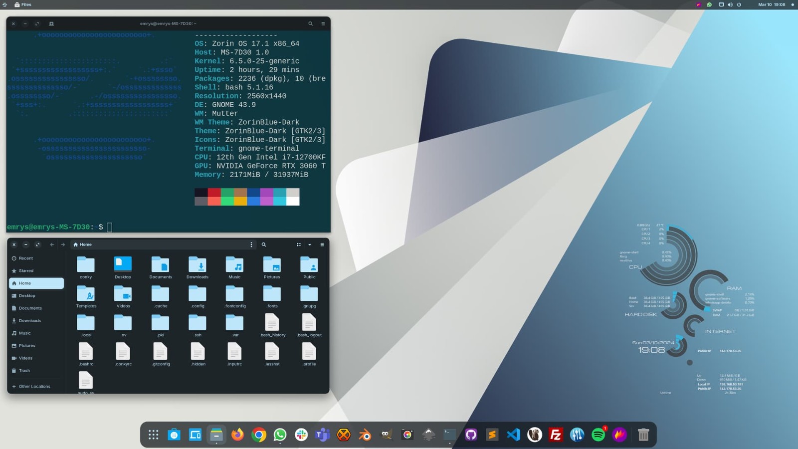Go forward in Files navigation
This screenshot has height=449, width=798.
pyautogui.click(x=63, y=244)
